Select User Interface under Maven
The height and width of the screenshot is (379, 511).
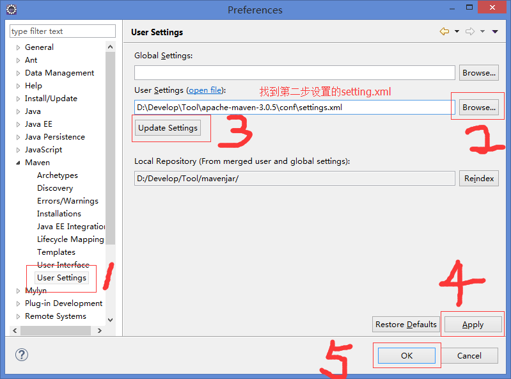click(x=63, y=265)
